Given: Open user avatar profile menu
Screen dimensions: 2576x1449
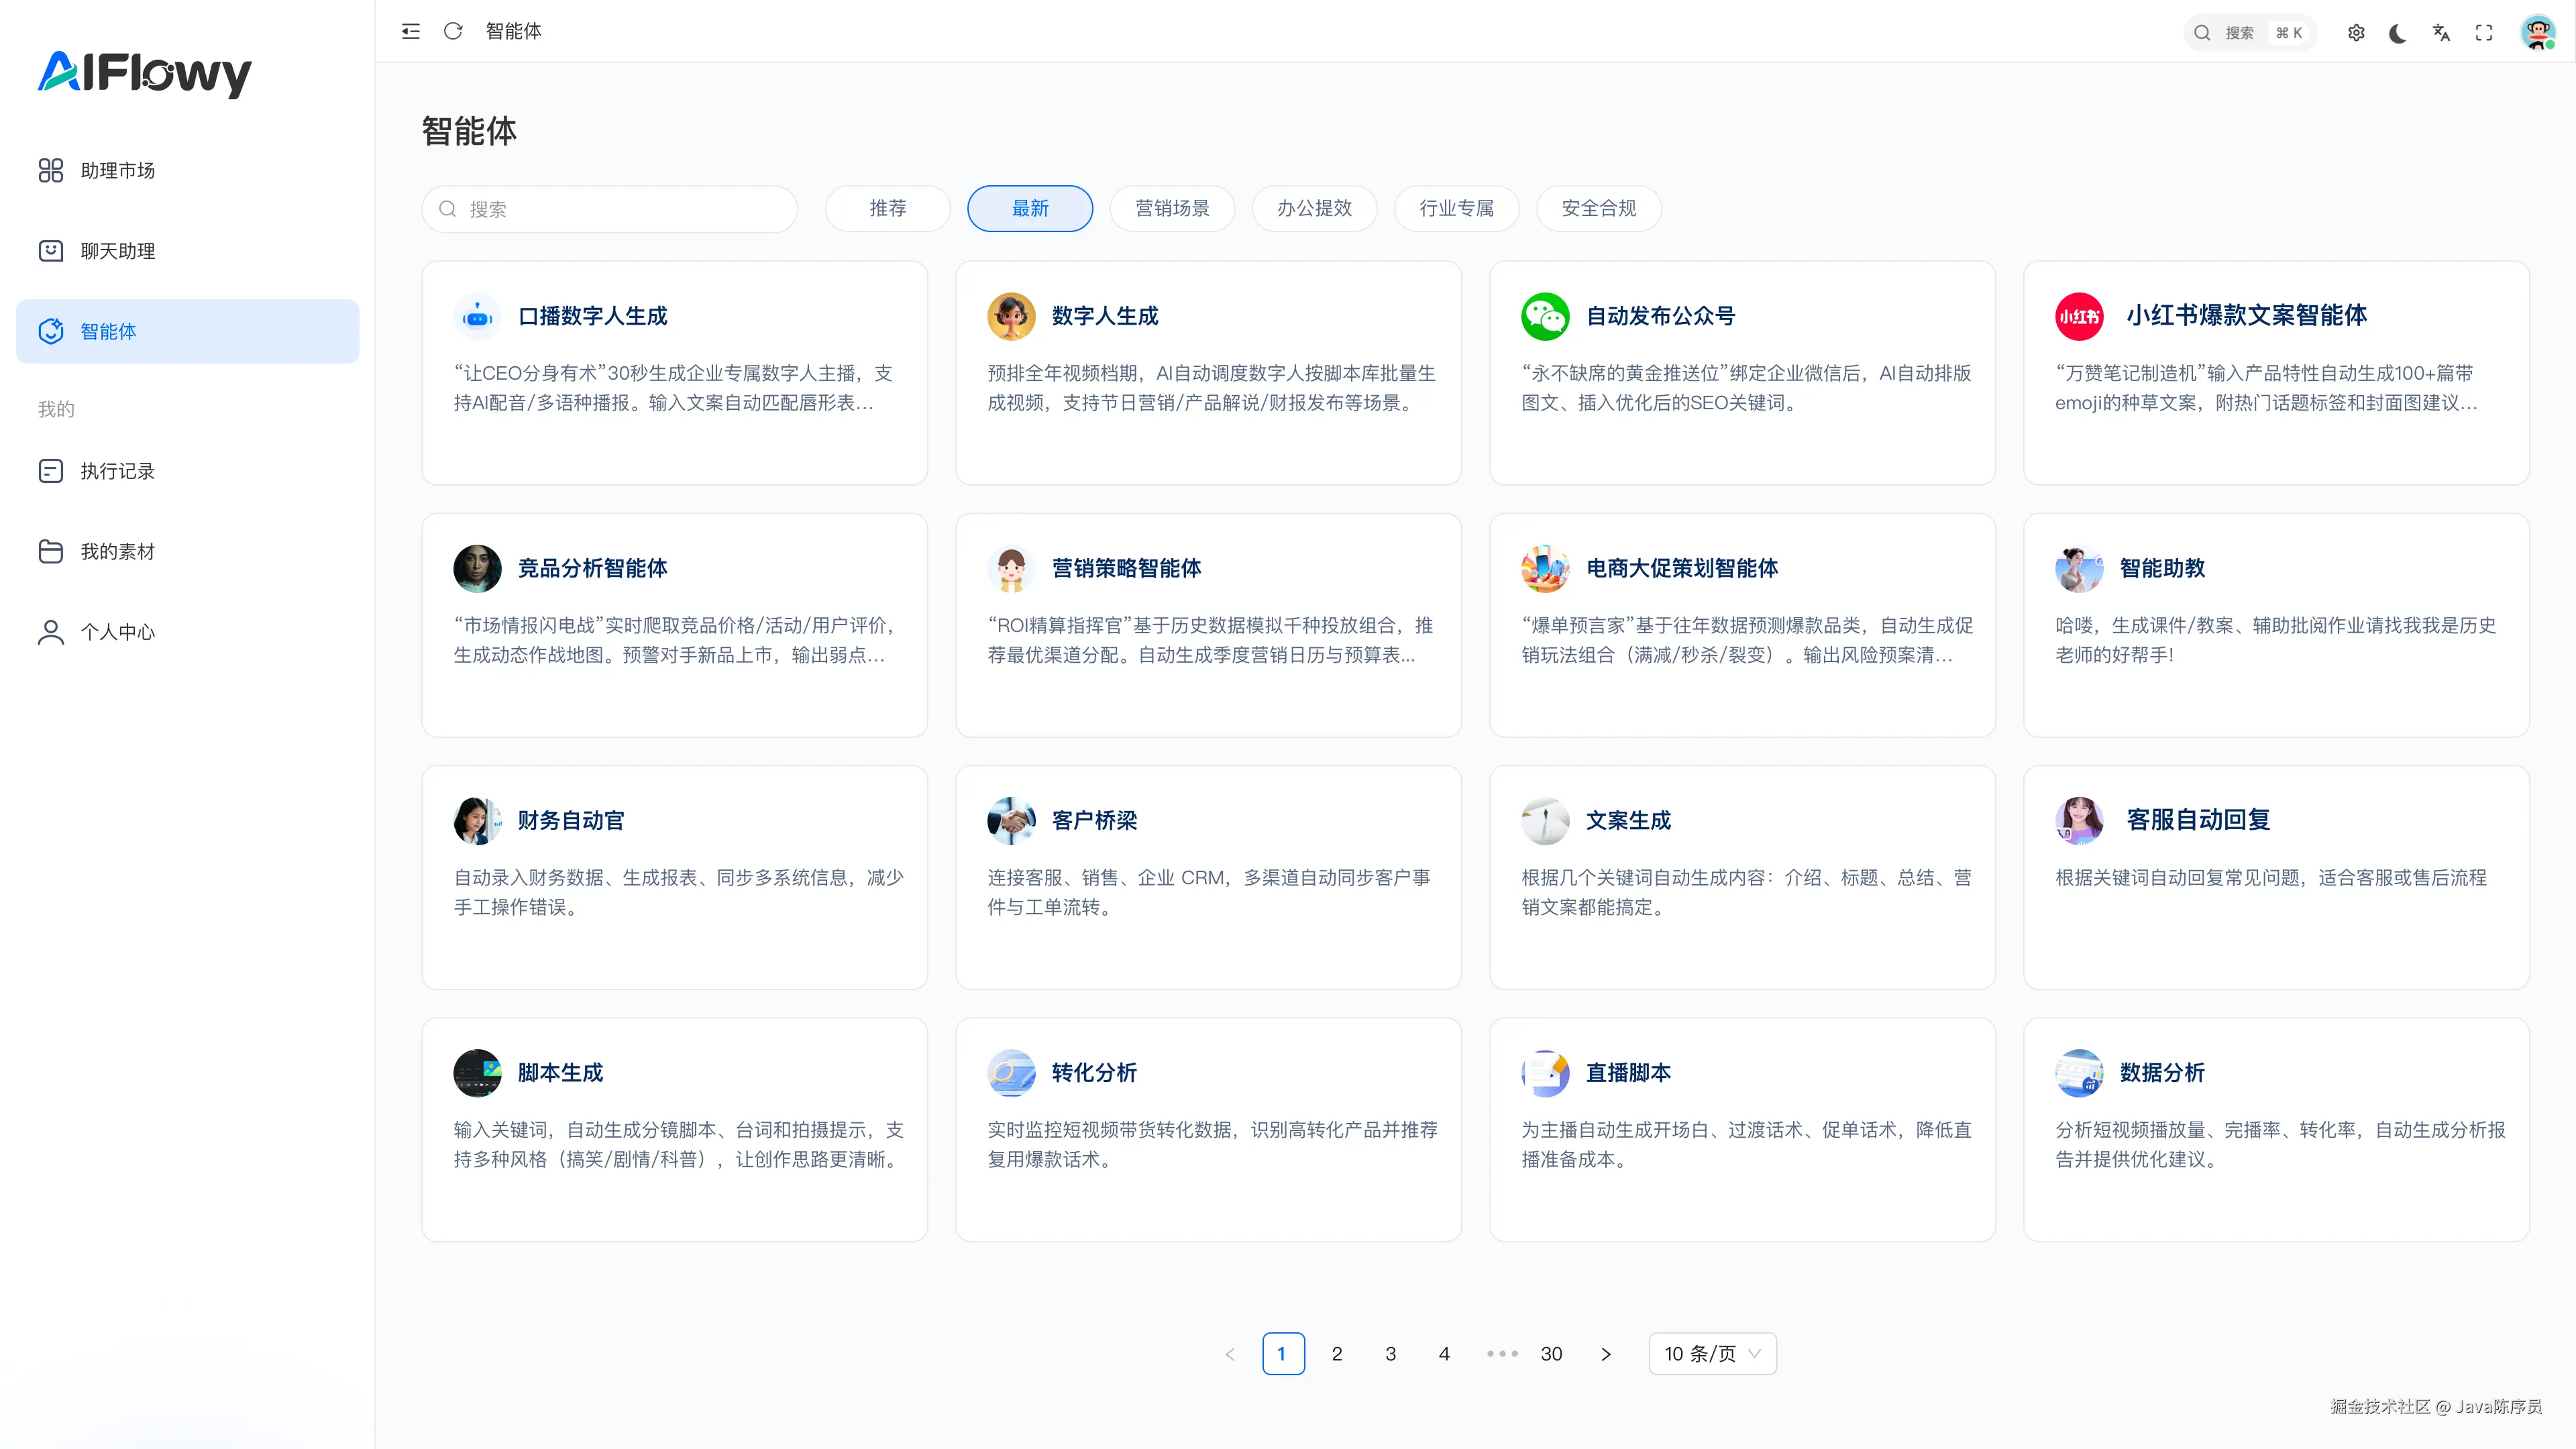Looking at the screenshot, I should (2538, 33).
